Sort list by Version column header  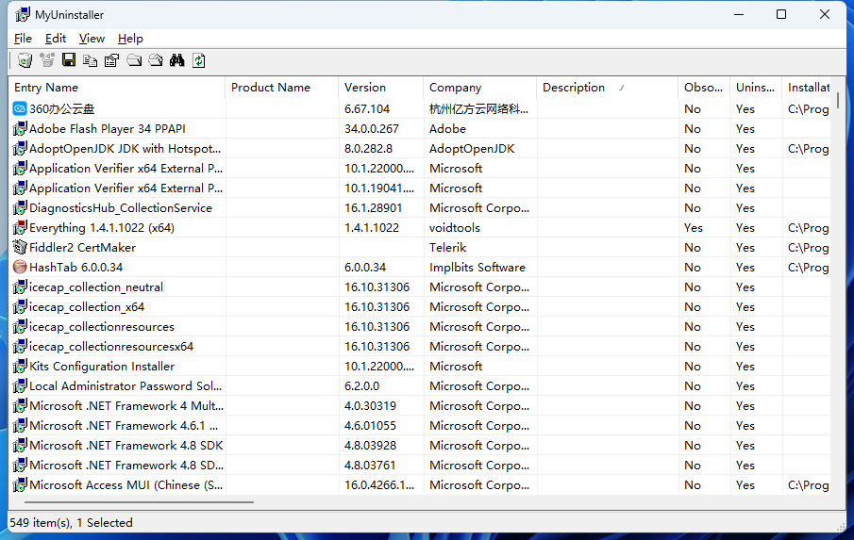click(x=365, y=88)
